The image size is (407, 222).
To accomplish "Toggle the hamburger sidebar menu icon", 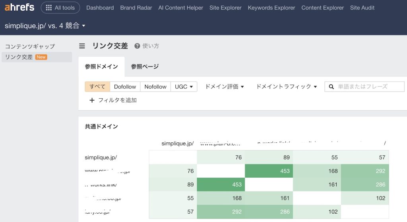I will [82, 46].
